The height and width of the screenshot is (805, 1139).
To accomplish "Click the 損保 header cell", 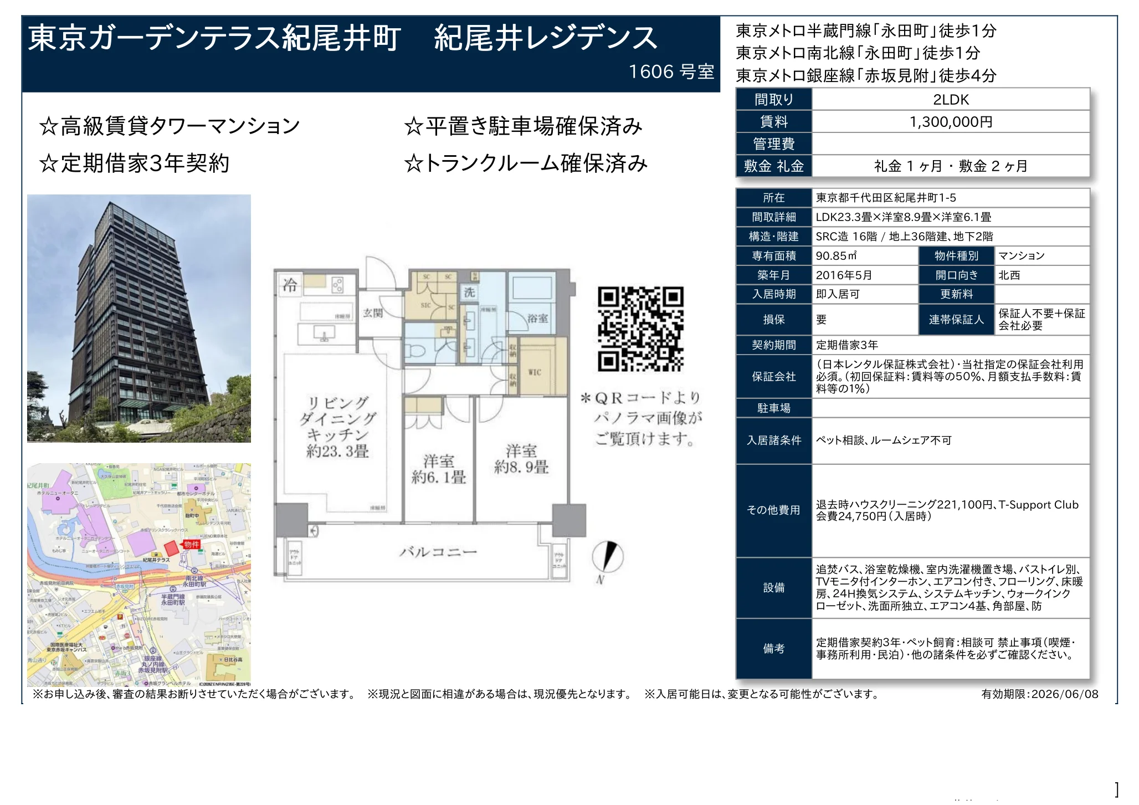I will tap(774, 320).
